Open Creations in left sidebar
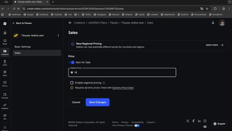 pyautogui.click(x=5, y=52)
